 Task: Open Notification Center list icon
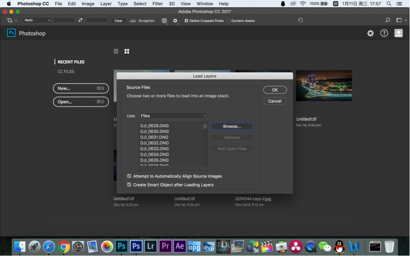pos(399,4)
